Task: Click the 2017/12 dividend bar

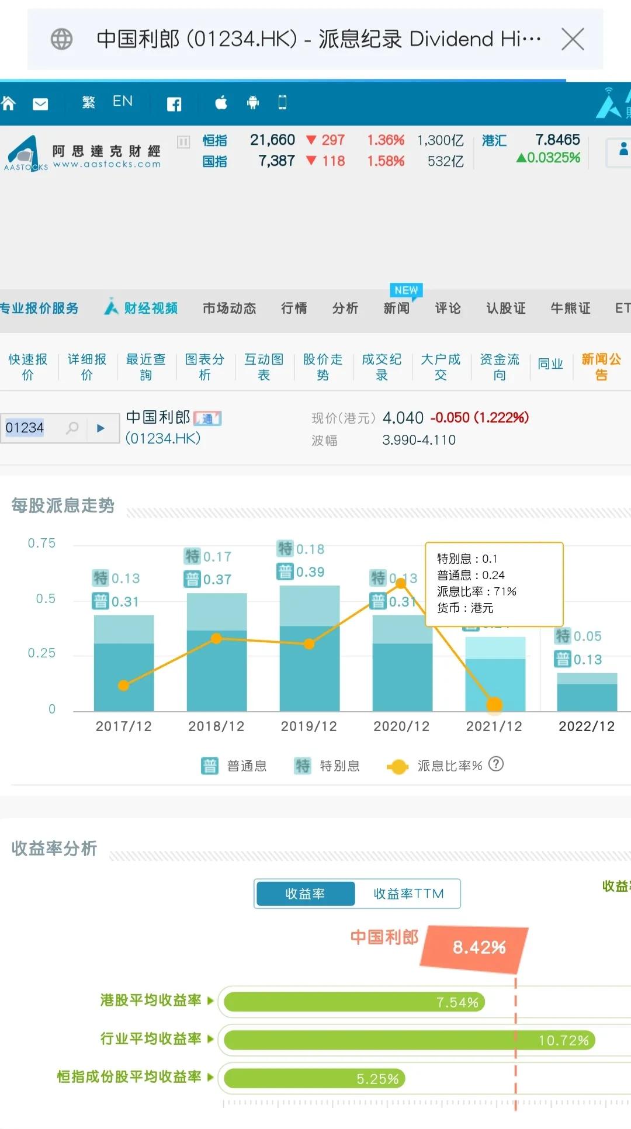Action: click(x=124, y=663)
